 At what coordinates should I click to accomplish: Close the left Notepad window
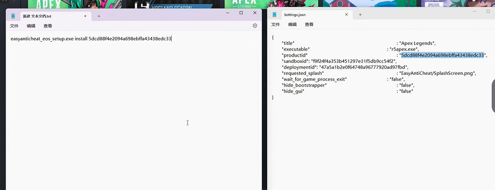255,13
